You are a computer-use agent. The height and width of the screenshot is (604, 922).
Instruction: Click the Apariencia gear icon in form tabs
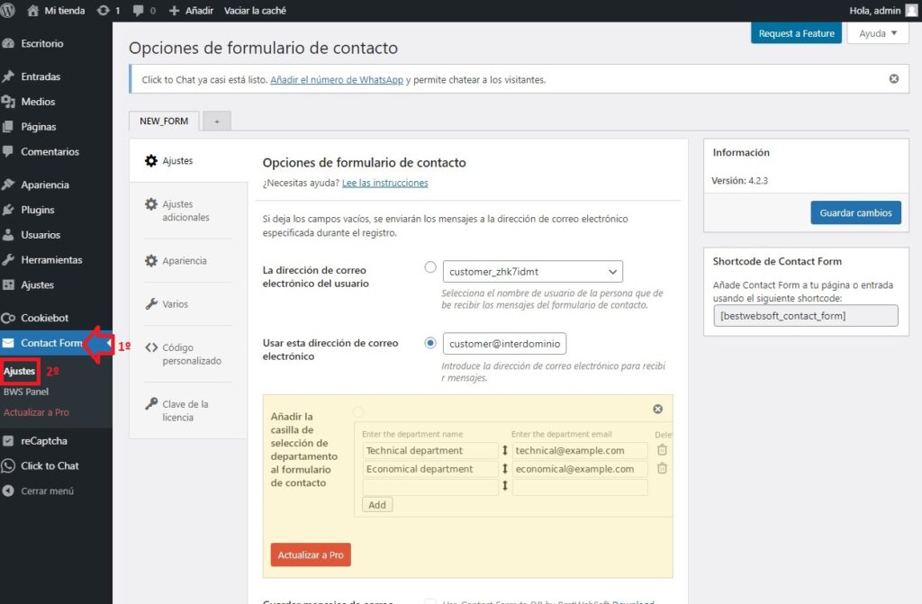click(x=151, y=260)
